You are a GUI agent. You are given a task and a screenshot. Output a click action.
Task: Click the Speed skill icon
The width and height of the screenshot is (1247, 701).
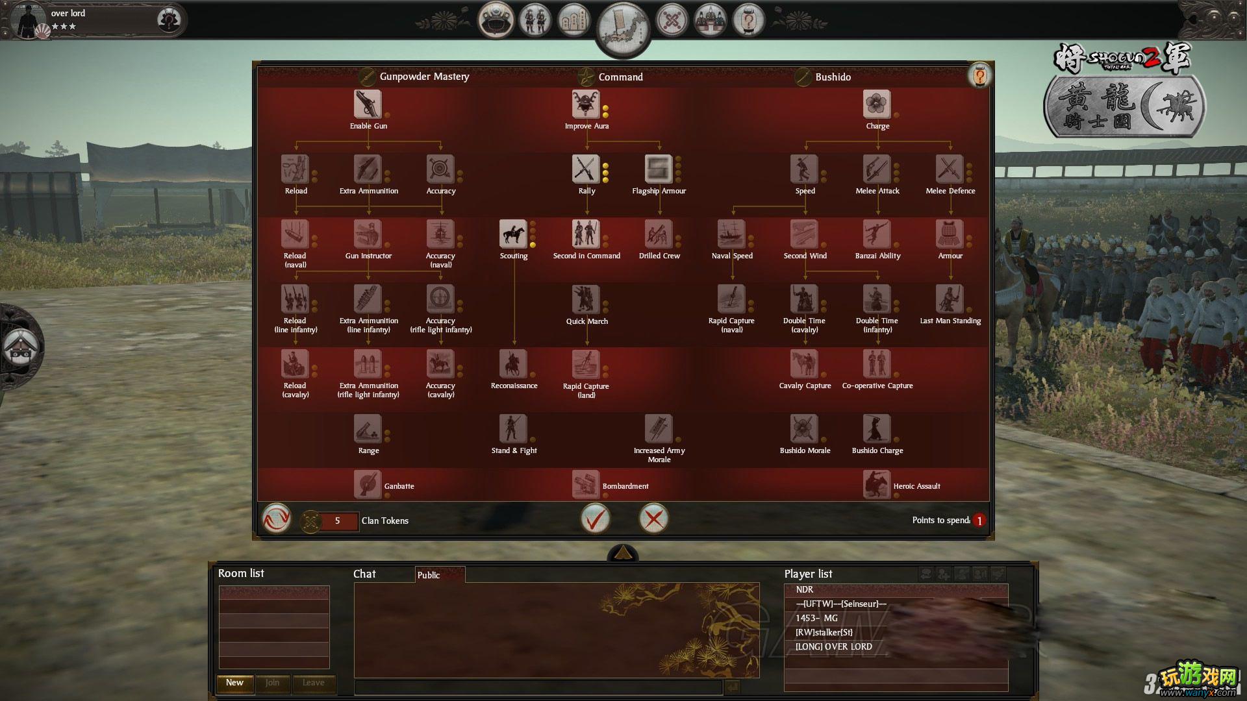click(x=804, y=169)
